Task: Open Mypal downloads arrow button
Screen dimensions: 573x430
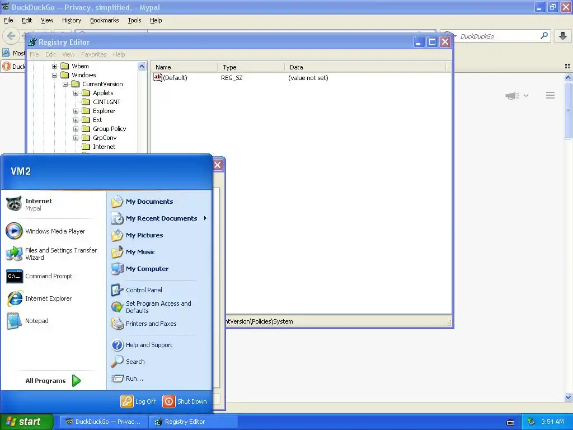Action: tap(563, 36)
